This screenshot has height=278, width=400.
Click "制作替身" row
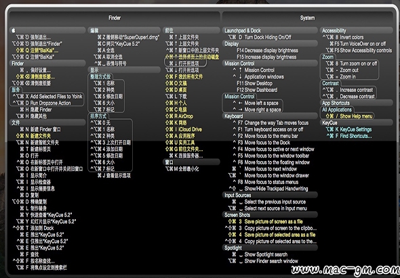pos(33,208)
